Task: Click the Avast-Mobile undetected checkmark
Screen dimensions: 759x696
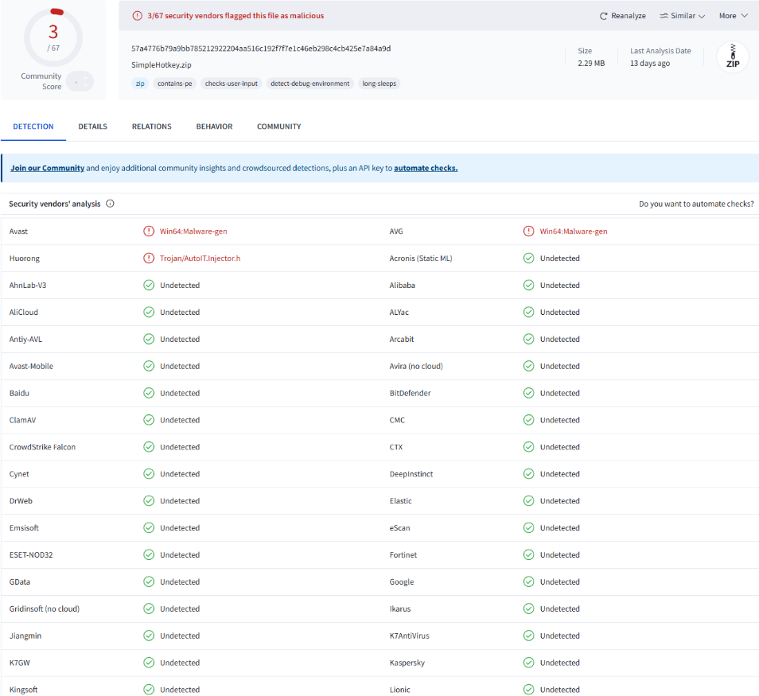Action: (x=149, y=366)
